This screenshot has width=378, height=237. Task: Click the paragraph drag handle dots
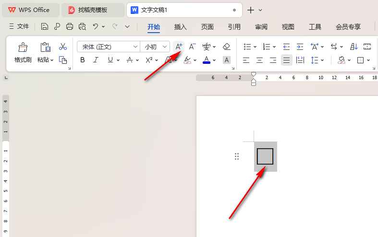point(237,156)
